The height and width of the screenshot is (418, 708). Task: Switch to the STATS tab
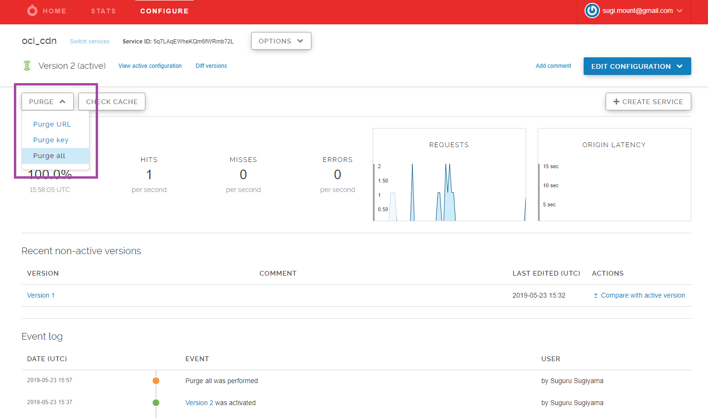[103, 11]
